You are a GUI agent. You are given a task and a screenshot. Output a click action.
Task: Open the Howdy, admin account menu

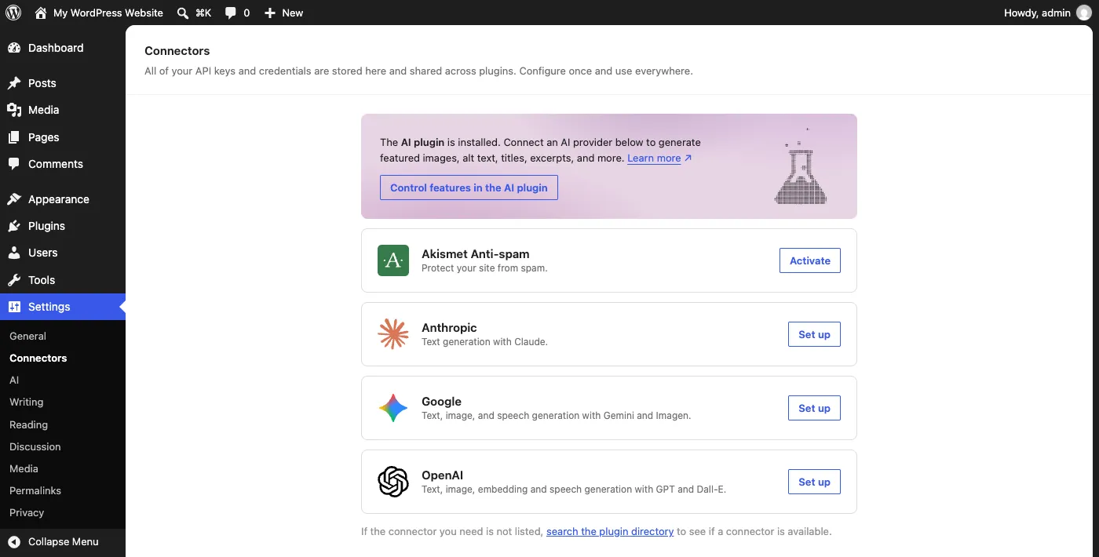(x=1047, y=13)
